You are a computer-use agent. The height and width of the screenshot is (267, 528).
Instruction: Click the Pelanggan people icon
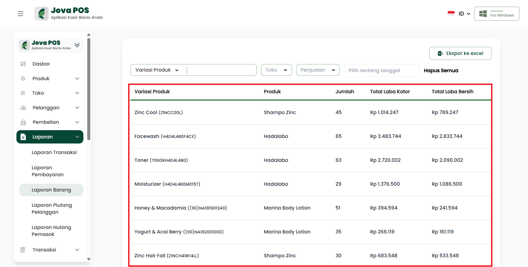[23, 108]
